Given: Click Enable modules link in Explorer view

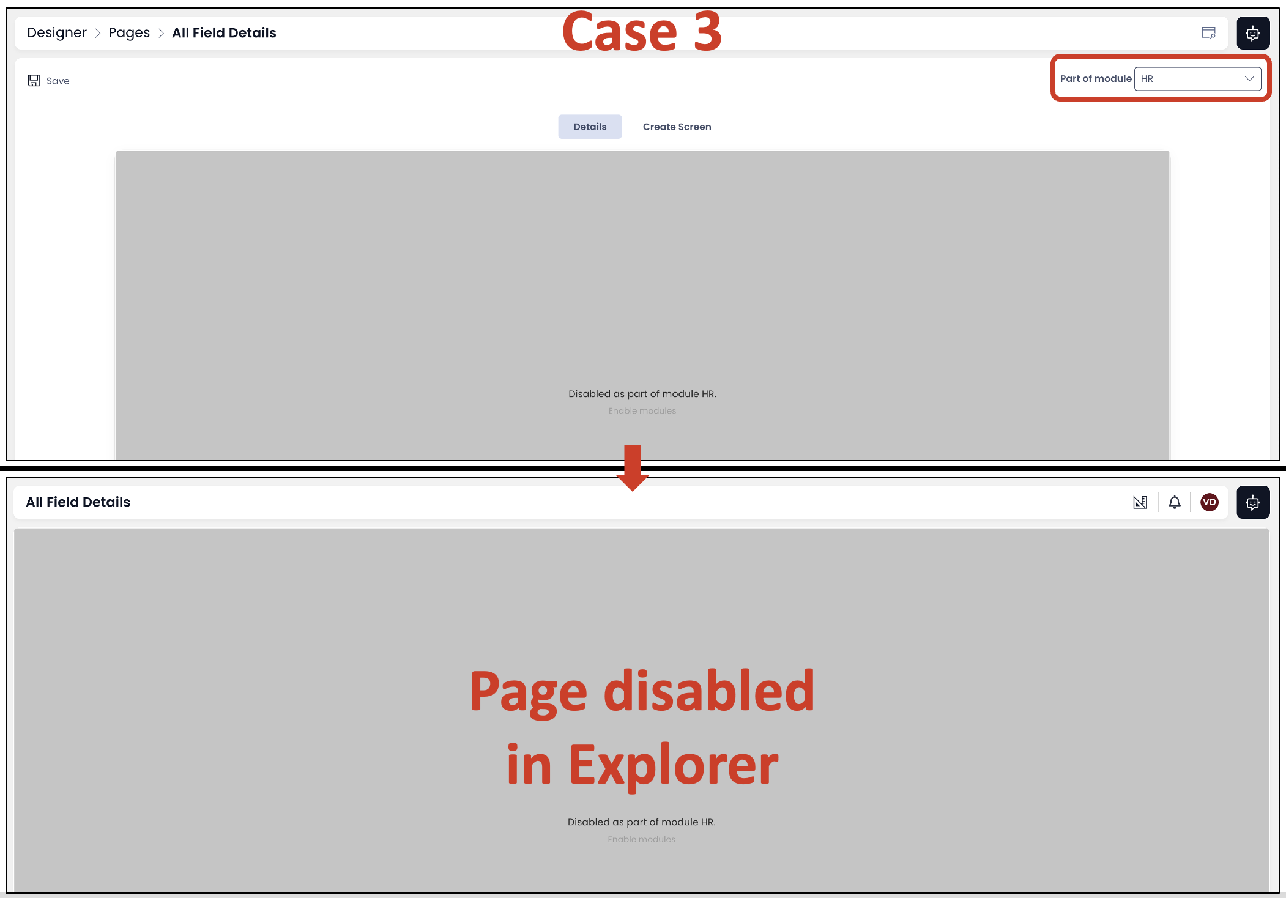Looking at the screenshot, I should (x=642, y=839).
